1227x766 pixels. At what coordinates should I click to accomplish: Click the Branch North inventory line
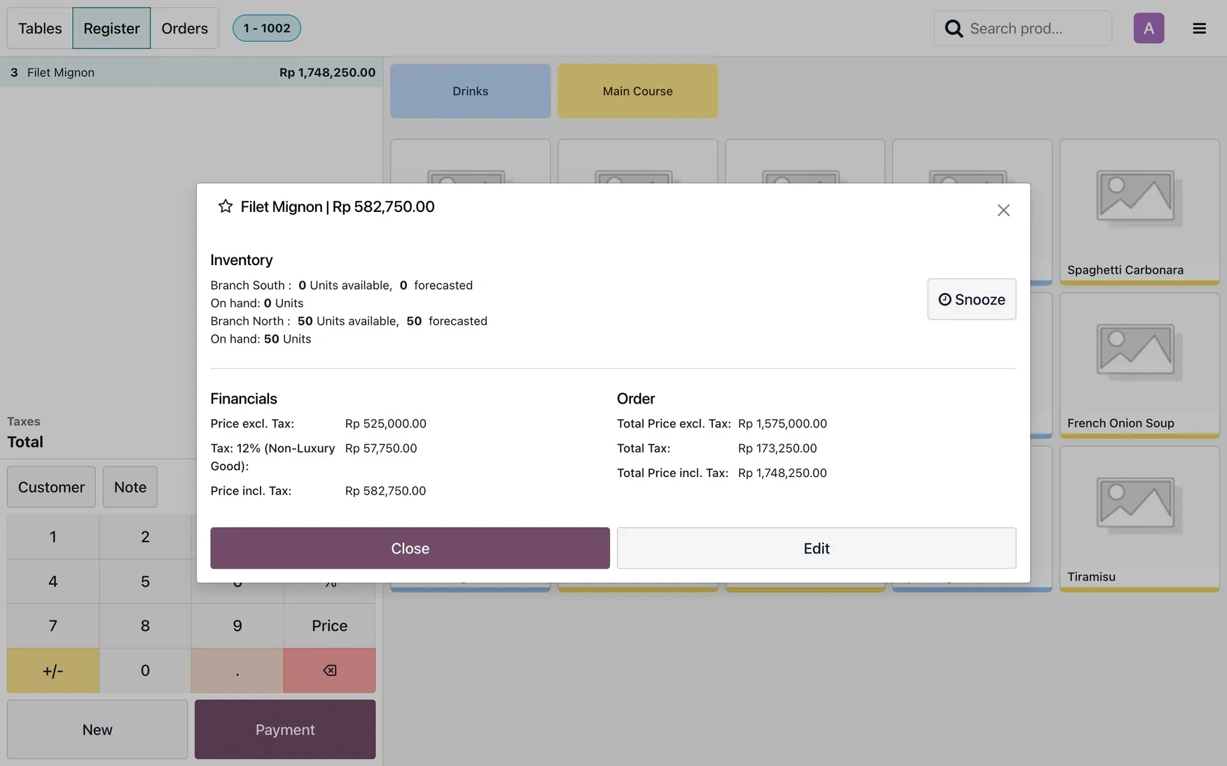tap(349, 321)
